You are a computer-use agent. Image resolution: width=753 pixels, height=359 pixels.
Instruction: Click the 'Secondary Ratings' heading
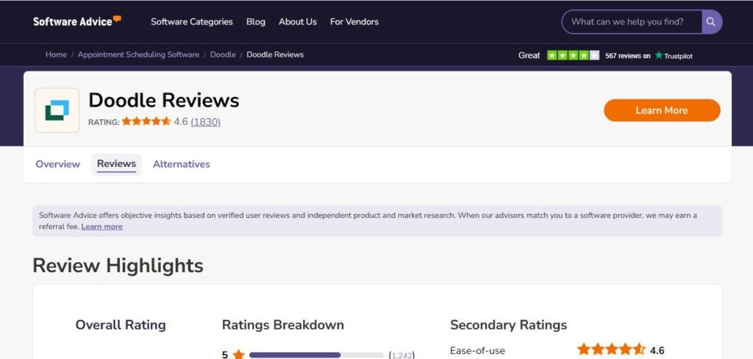[x=509, y=325]
